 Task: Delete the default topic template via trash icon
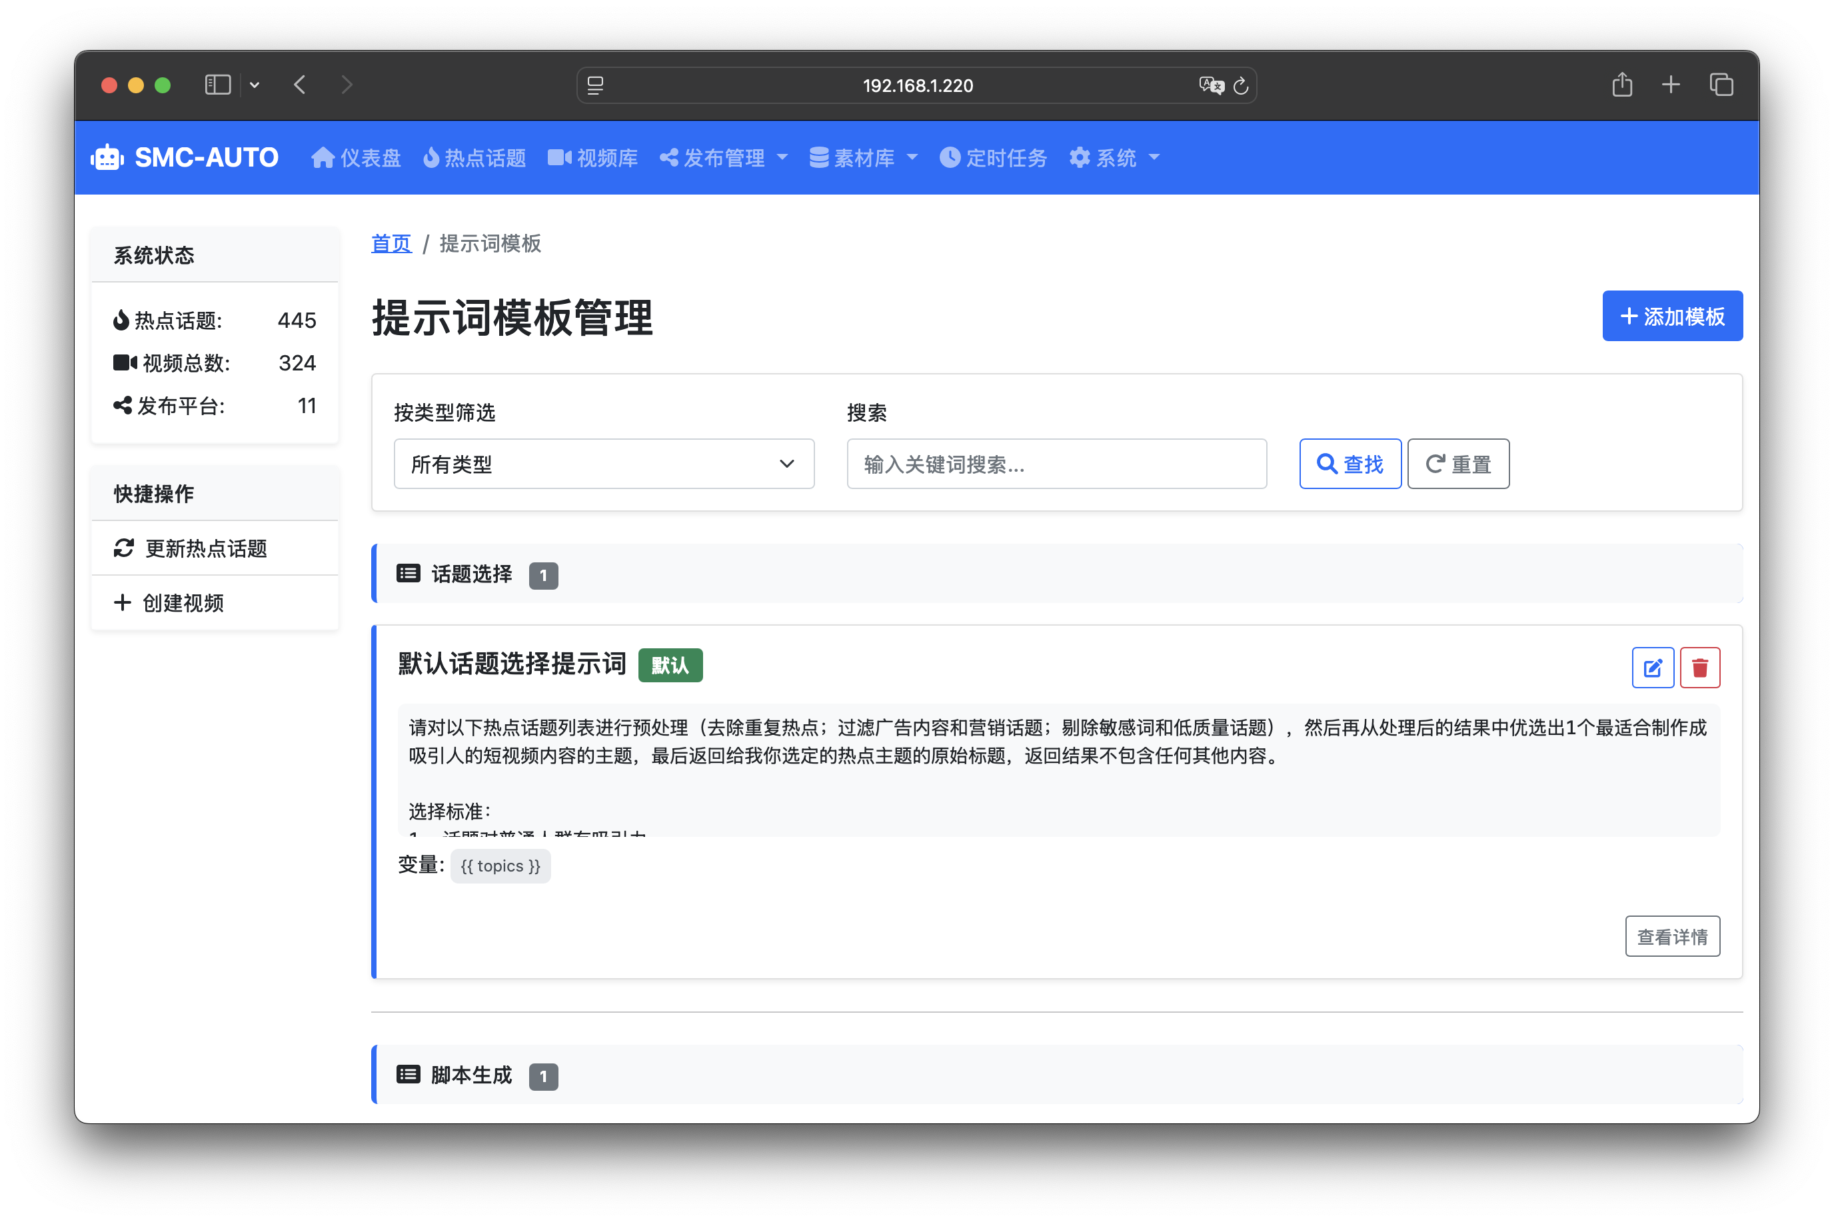(1699, 668)
